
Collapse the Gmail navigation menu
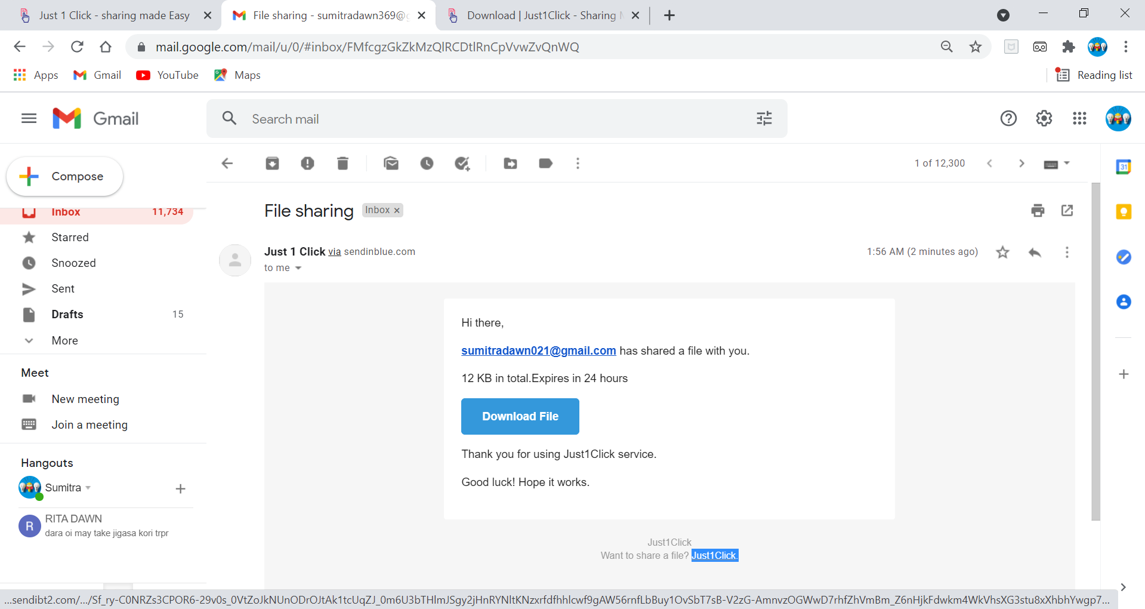coord(28,118)
